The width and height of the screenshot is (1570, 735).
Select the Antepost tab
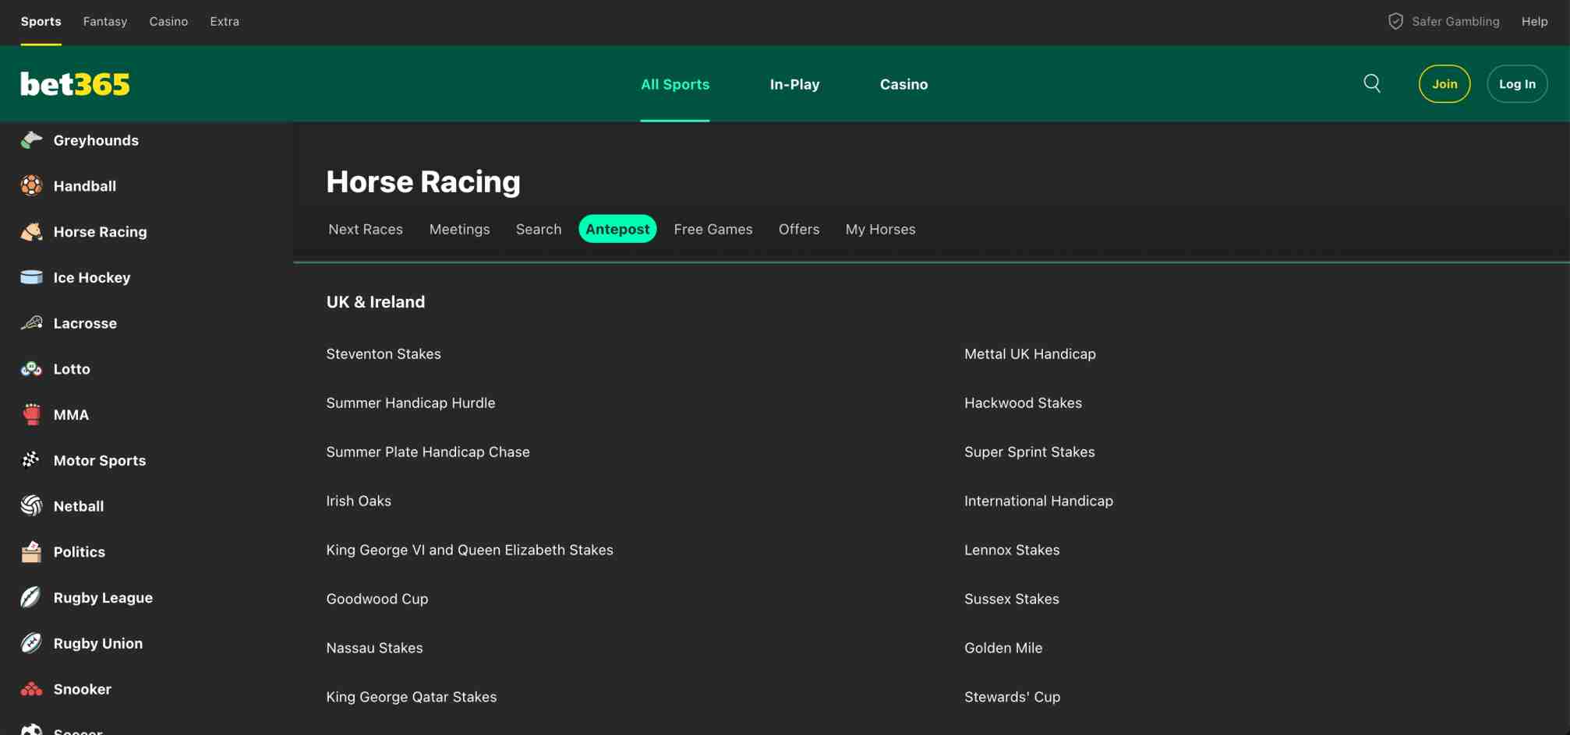pyautogui.click(x=617, y=229)
